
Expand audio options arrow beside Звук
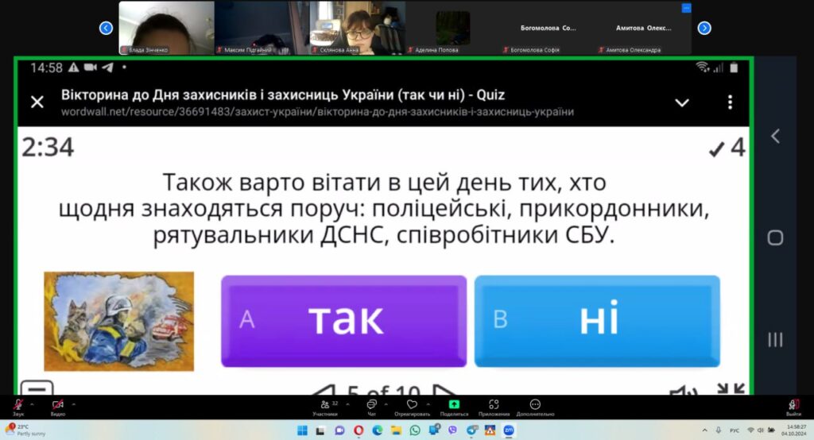(33, 403)
